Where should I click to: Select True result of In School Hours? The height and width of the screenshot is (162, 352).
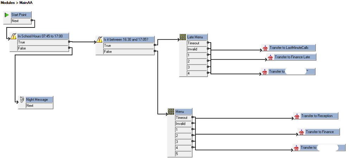click(x=43, y=42)
